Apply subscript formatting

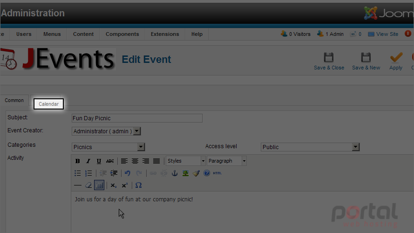[x=114, y=185]
